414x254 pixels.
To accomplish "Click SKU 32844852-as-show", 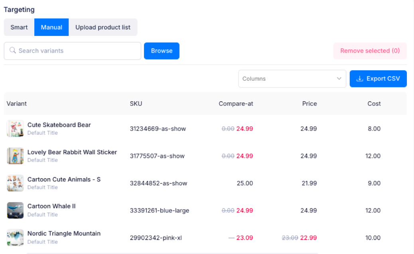I will [158, 183].
